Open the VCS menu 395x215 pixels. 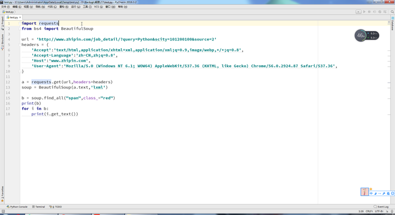pos(98,7)
